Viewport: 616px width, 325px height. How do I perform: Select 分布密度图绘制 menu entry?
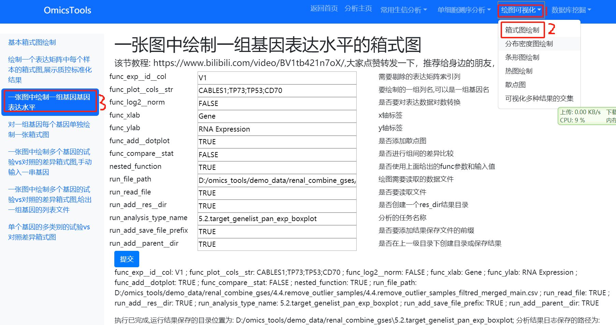coord(529,44)
